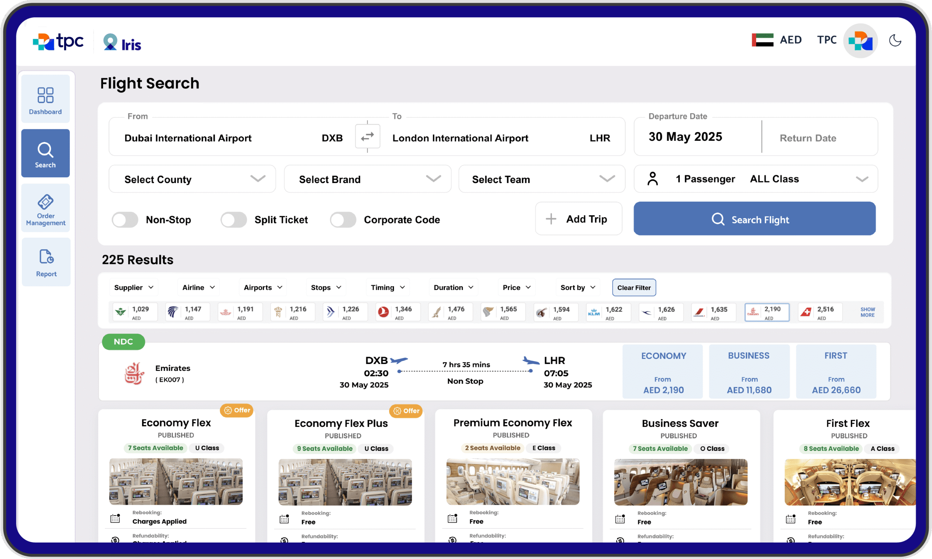
Task: Open the Dashboard sidebar icon
Action: [45, 96]
